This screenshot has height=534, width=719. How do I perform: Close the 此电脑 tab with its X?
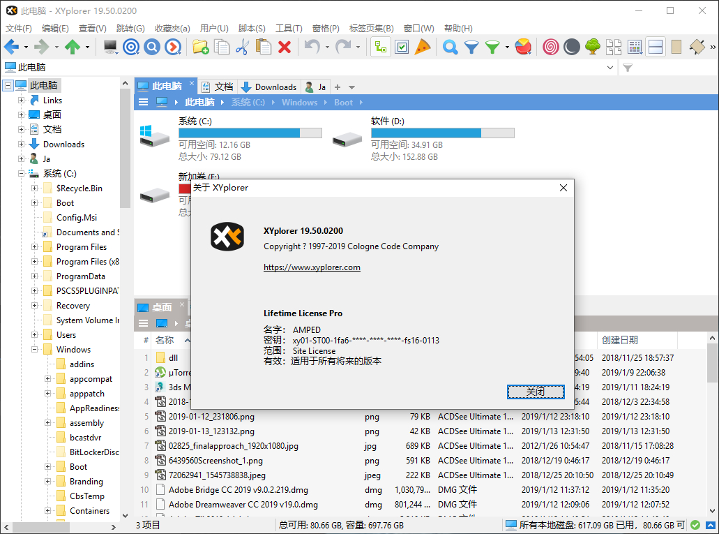(192, 83)
